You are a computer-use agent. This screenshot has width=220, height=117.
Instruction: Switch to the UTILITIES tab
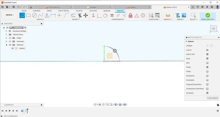93,11
